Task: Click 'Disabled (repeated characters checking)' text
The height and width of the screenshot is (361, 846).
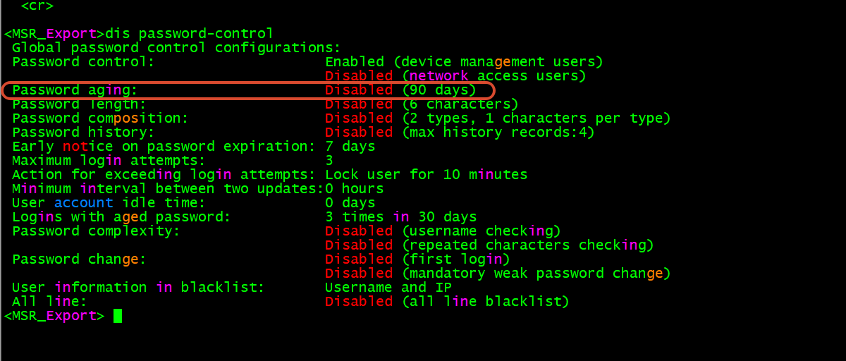Action: 489,245
